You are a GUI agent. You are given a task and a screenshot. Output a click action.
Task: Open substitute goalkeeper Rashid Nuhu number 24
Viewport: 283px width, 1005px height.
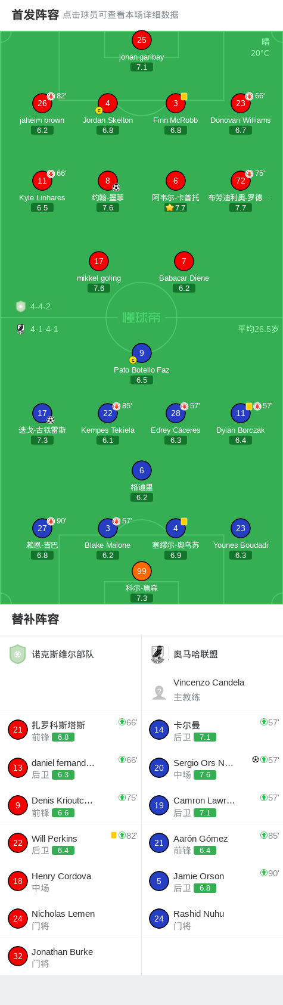[x=212, y=919]
